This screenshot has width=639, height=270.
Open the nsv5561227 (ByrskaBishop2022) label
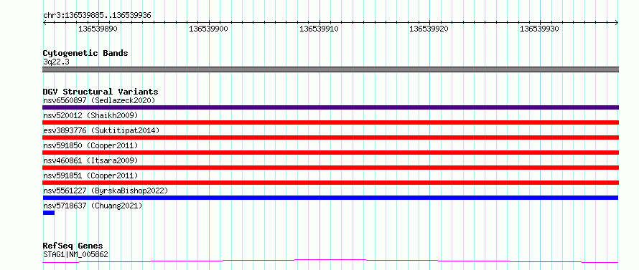pyautogui.click(x=106, y=191)
